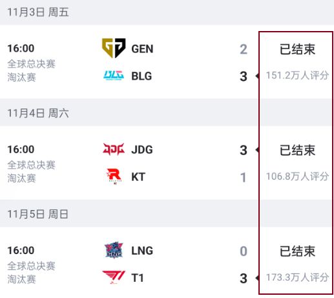Image resolution: width=334 pixels, height=298 pixels.
Task: Tap BLG's winning score of 3
Action: 244,76
